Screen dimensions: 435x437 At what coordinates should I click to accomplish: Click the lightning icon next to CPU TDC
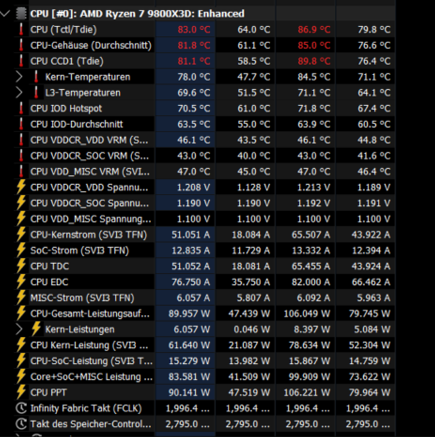pyautogui.click(x=21, y=266)
